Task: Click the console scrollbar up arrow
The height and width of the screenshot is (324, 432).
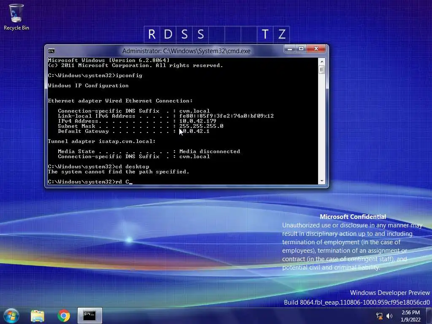Action: pyautogui.click(x=321, y=62)
